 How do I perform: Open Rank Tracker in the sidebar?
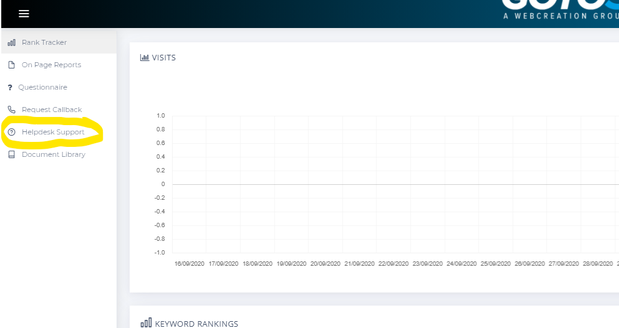[59, 42]
